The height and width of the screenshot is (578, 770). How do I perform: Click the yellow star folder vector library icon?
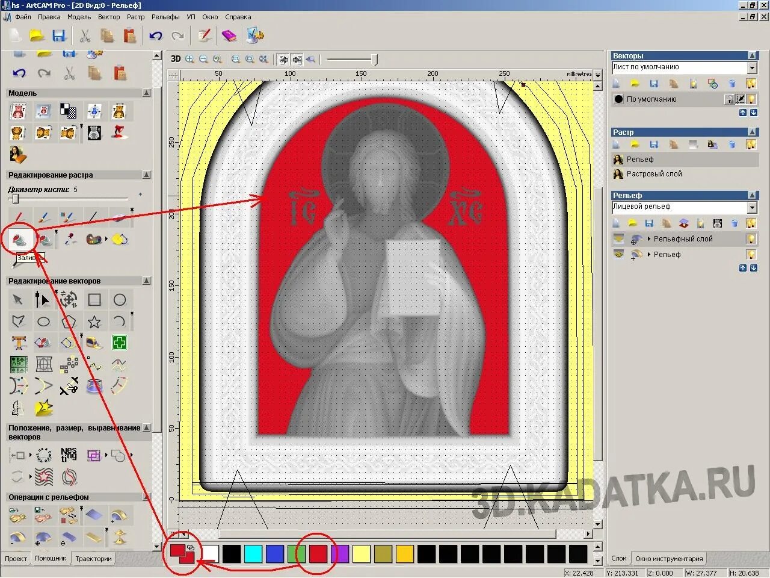point(43,408)
